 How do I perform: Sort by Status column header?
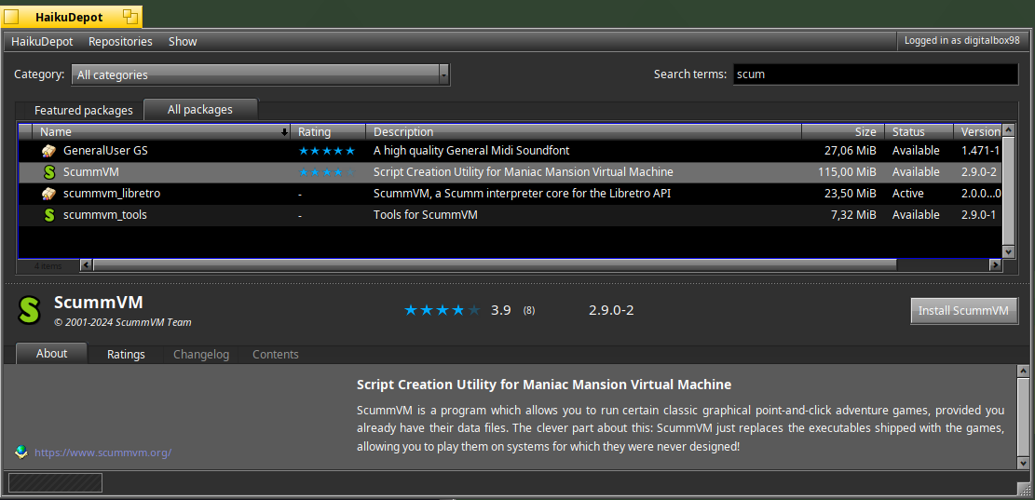919,132
